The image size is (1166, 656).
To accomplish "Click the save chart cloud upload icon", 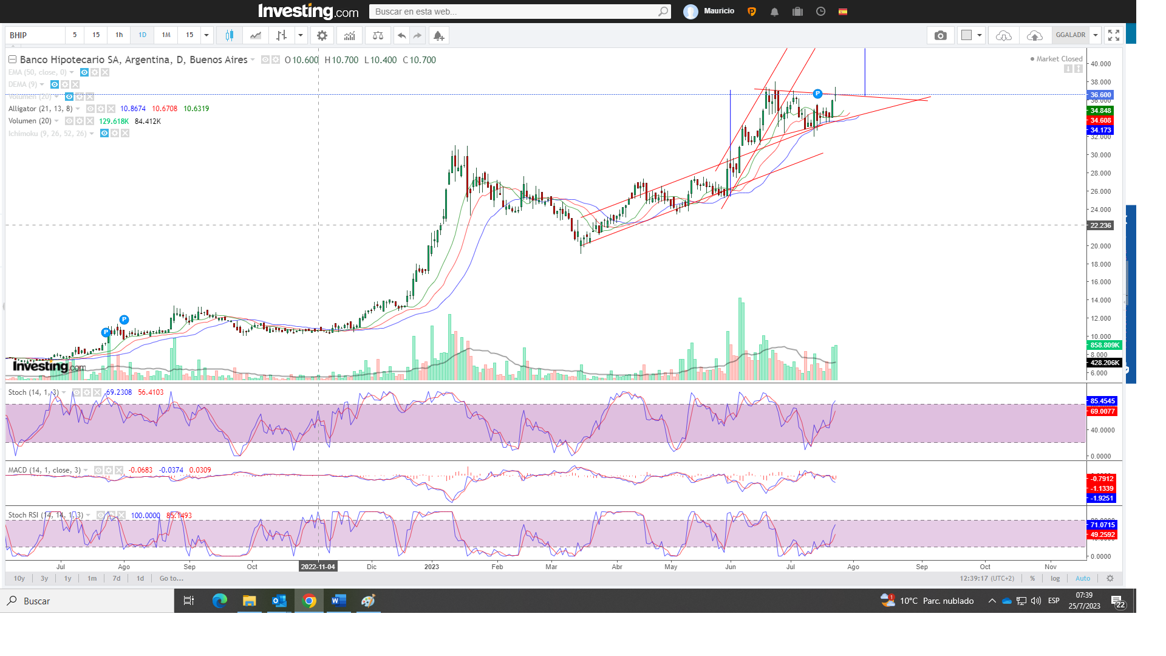I will pos(1034,35).
